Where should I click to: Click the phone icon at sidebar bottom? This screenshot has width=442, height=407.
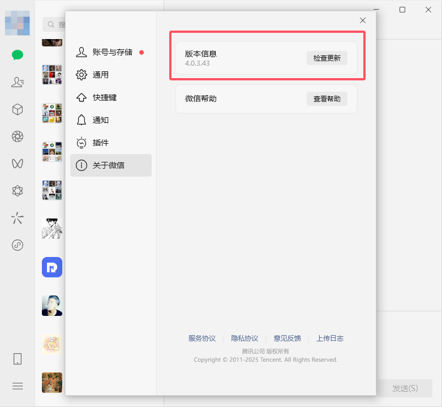18,359
